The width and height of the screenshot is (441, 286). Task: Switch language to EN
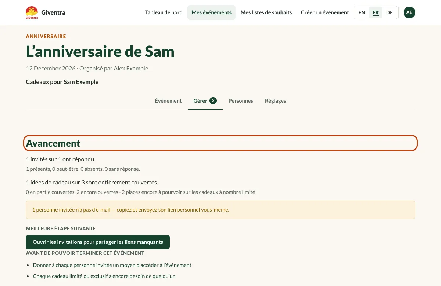point(362,12)
